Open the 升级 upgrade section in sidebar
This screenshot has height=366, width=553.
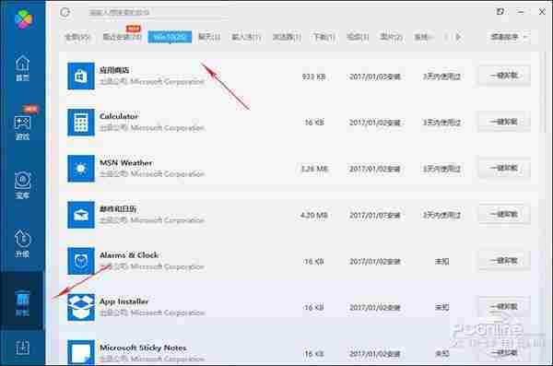(22, 243)
